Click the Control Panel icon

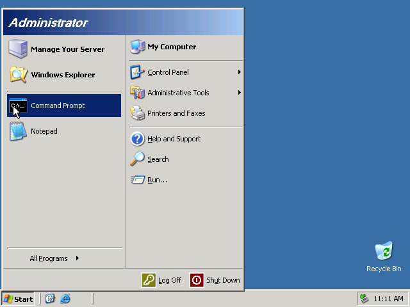tap(137, 72)
